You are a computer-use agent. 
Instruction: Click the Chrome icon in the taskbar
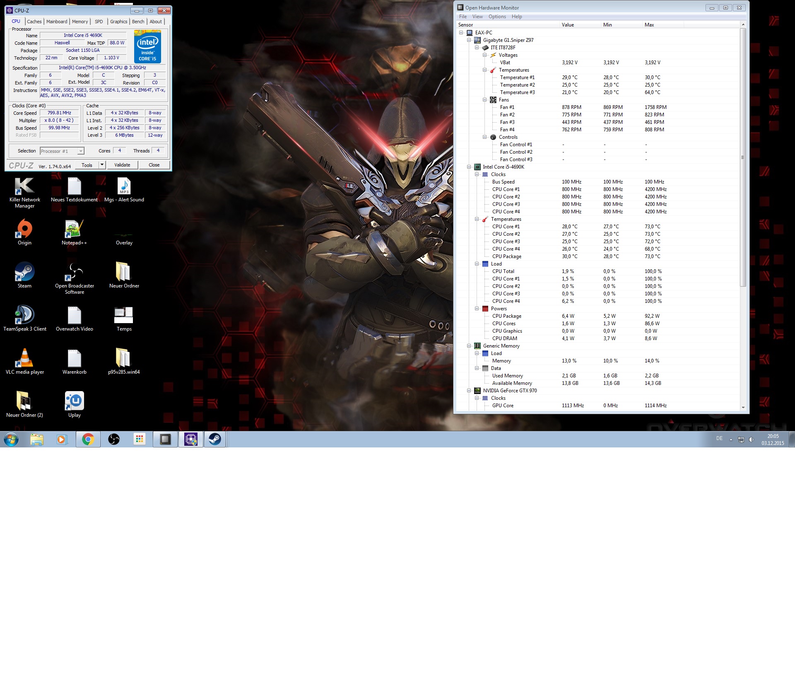[x=88, y=439]
